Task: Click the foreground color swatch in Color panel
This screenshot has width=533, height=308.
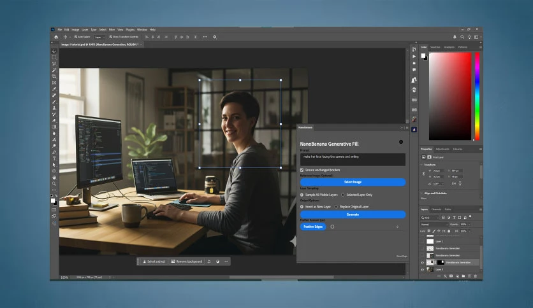Action: (423, 55)
